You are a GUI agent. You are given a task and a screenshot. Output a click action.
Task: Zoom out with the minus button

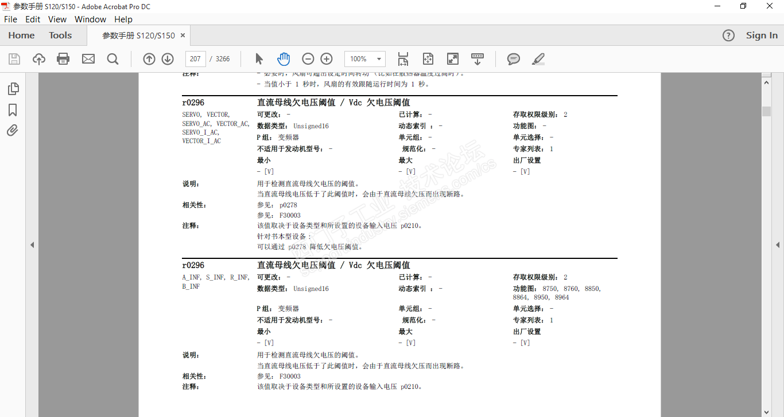308,59
